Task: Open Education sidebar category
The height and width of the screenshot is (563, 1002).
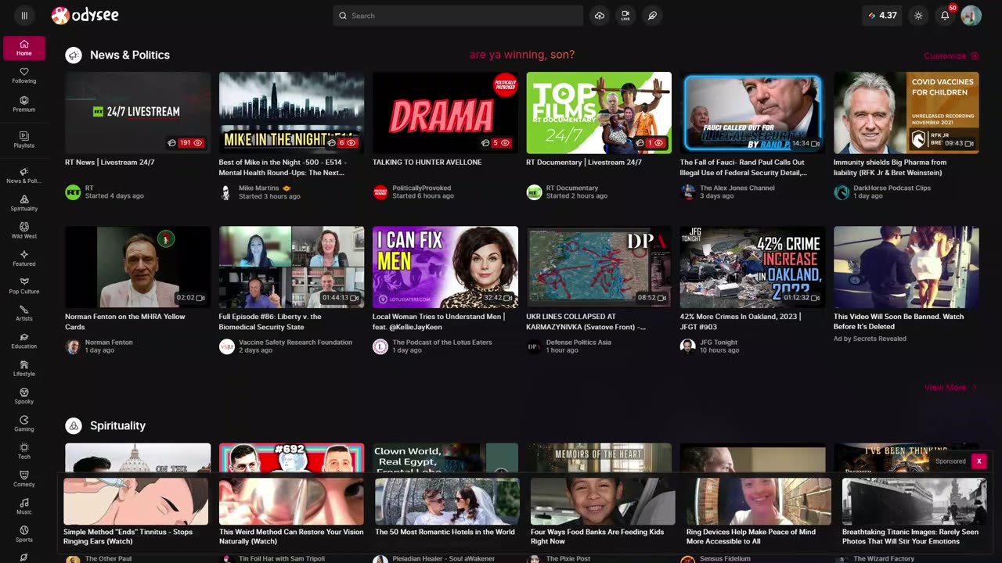Action: click(x=24, y=341)
